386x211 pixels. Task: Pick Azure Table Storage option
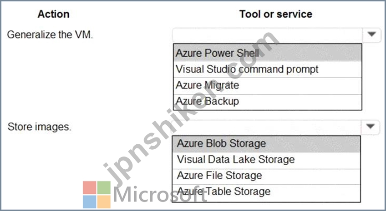click(x=266, y=192)
